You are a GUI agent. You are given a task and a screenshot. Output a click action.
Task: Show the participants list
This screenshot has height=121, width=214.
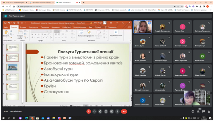click(x=198, y=111)
